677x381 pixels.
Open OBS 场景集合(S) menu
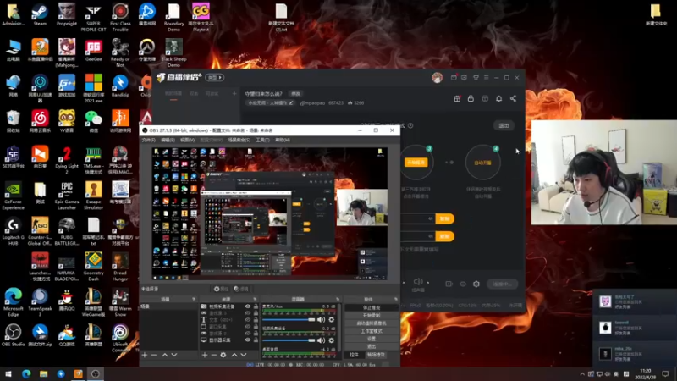(239, 140)
